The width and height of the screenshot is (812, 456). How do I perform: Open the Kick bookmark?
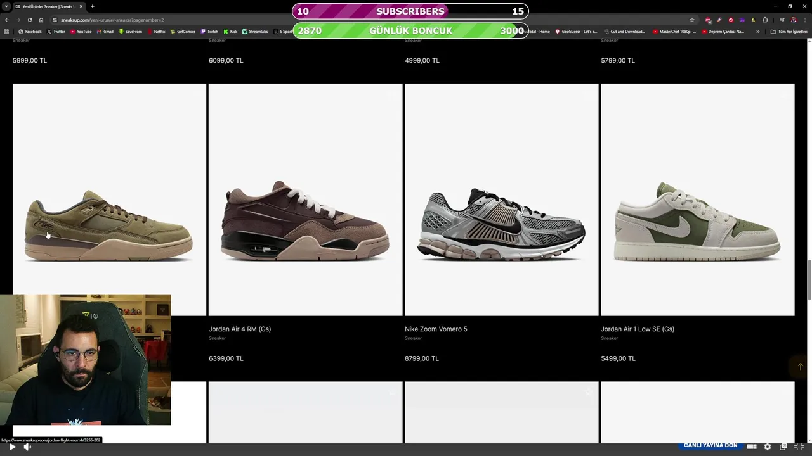click(x=230, y=31)
